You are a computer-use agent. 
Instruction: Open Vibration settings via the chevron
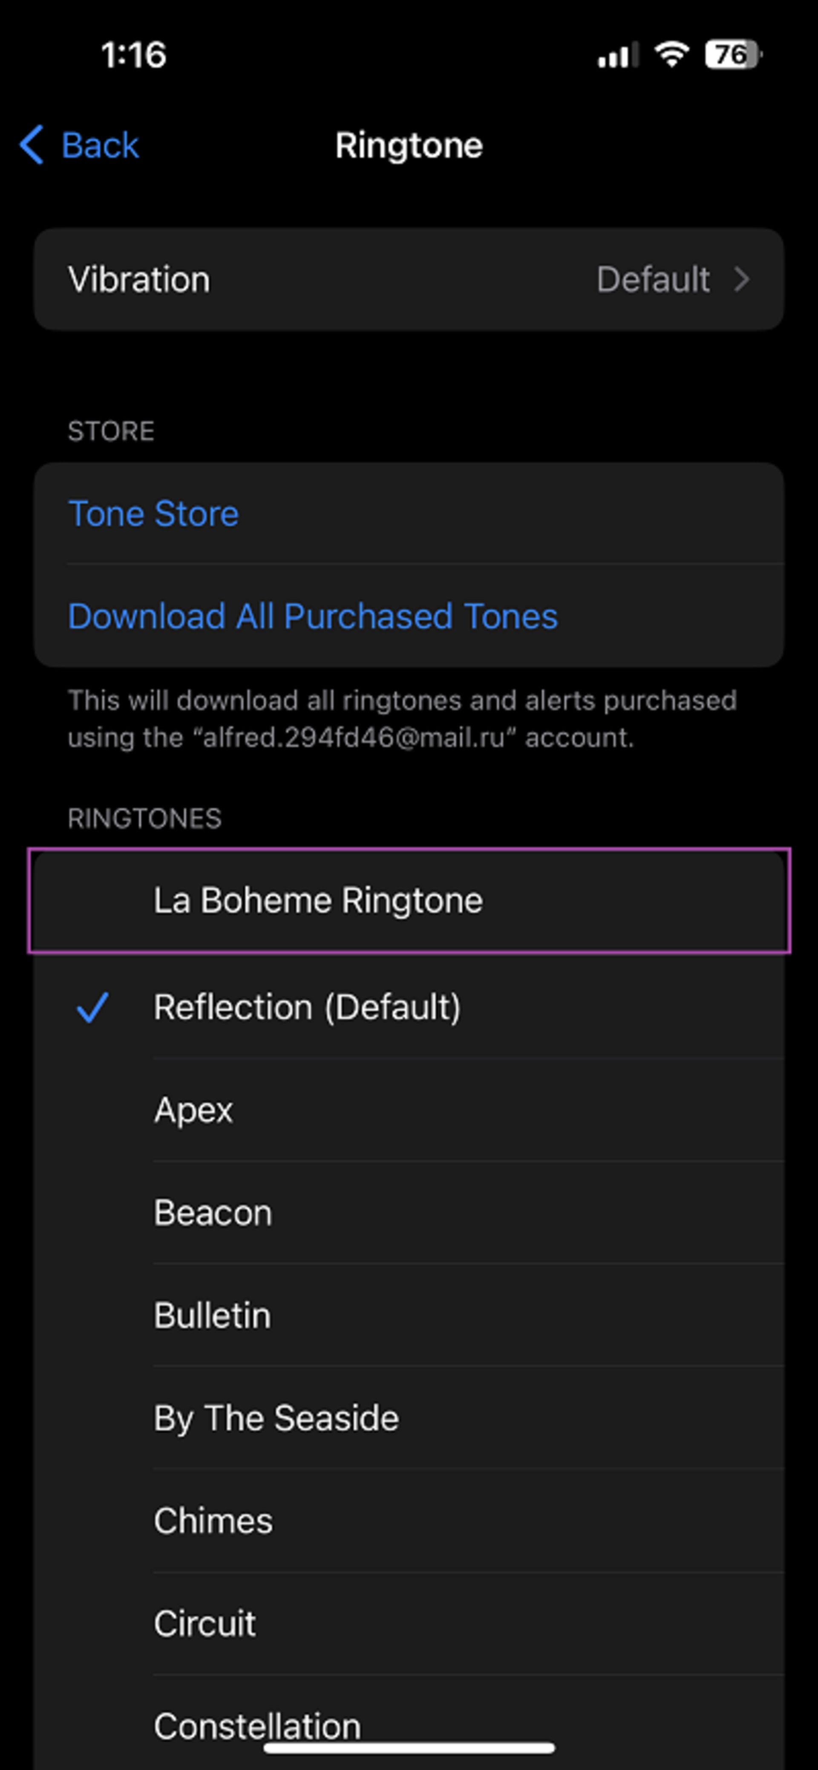(742, 280)
